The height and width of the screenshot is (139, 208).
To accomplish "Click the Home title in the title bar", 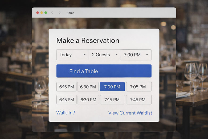I will 70,13.
